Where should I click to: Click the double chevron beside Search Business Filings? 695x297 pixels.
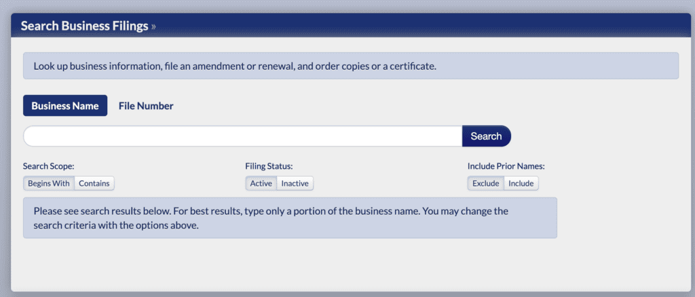[153, 26]
